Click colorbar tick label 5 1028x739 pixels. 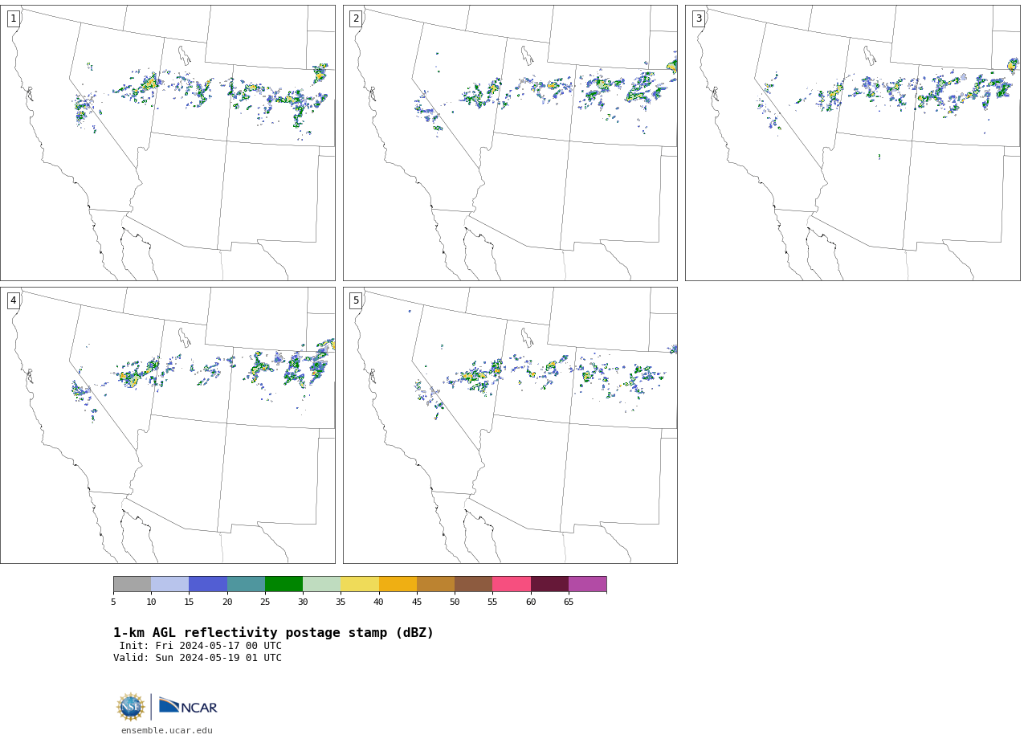click(113, 602)
